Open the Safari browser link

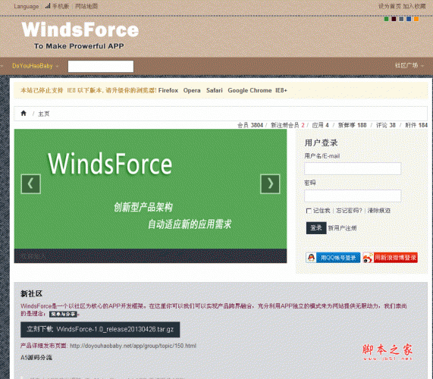[215, 90]
